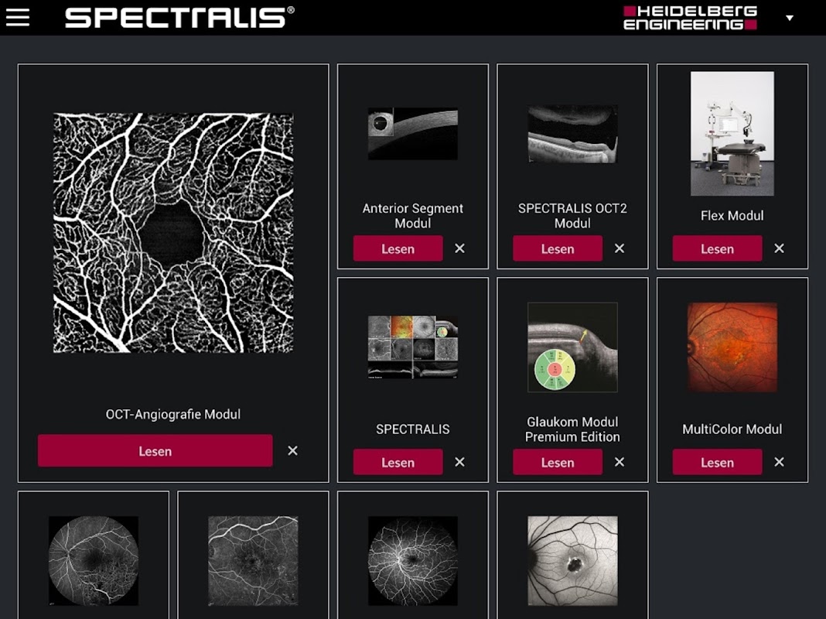826x619 pixels.
Task: Open the Anterior Segment thumbnail
Action: (x=413, y=133)
